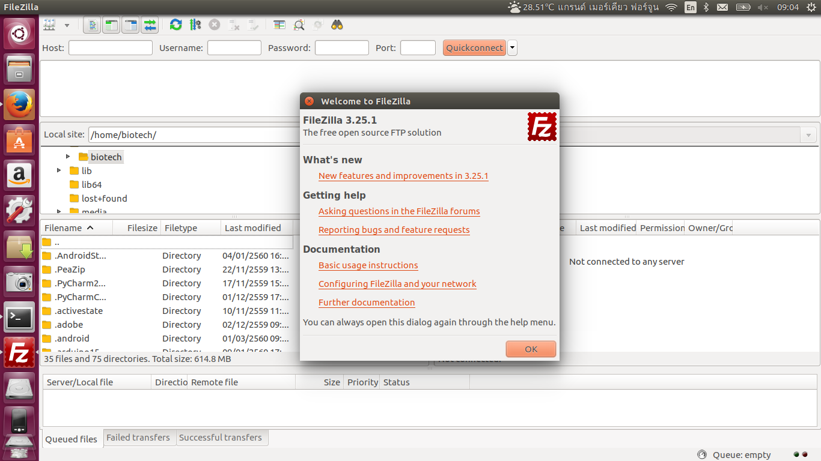This screenshot has width=821, height=461.
Task: Open the Site Manager dropdown arrow
Action: [67, 25]
